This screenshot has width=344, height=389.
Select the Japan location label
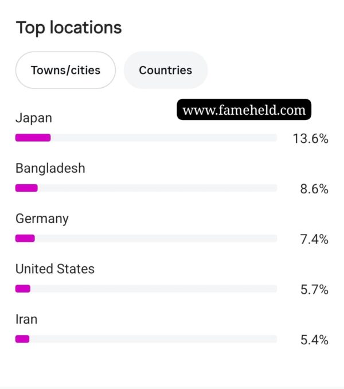coord(34,118)
